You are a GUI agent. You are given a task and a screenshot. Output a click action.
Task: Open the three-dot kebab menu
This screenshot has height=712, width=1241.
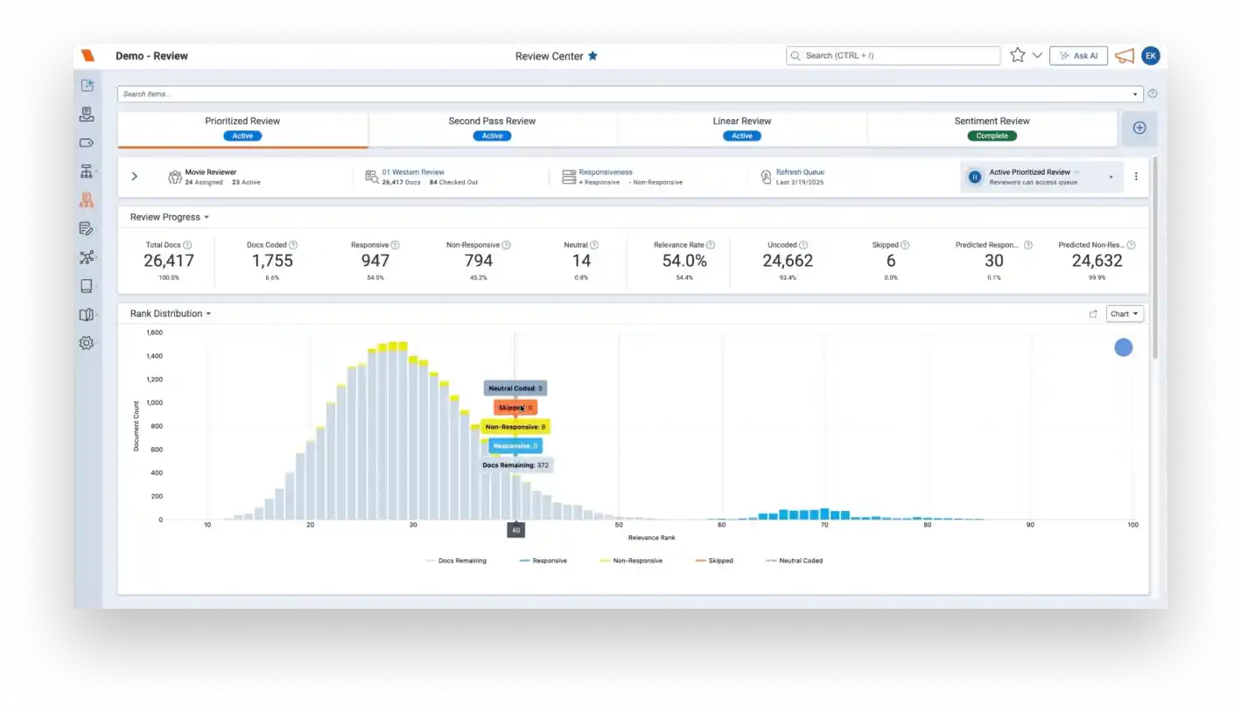1136,177
